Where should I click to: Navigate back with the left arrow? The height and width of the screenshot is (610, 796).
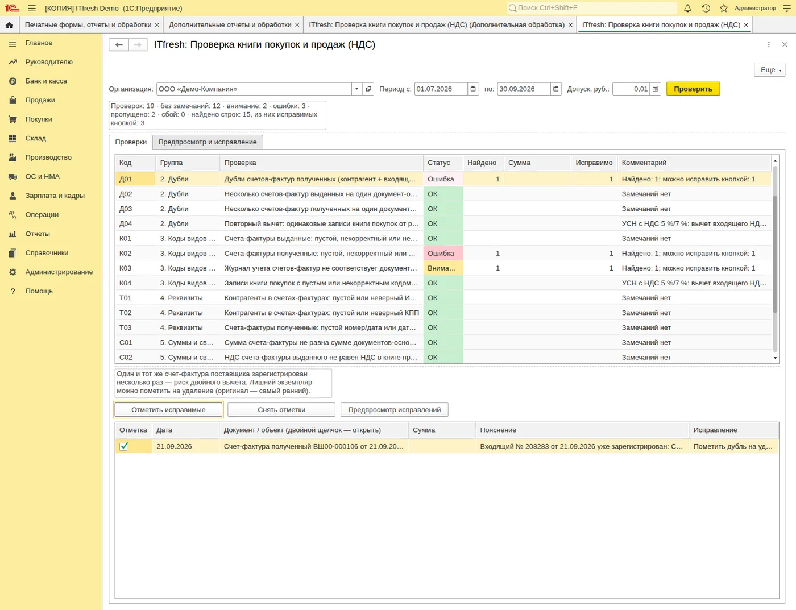(119, 45)
